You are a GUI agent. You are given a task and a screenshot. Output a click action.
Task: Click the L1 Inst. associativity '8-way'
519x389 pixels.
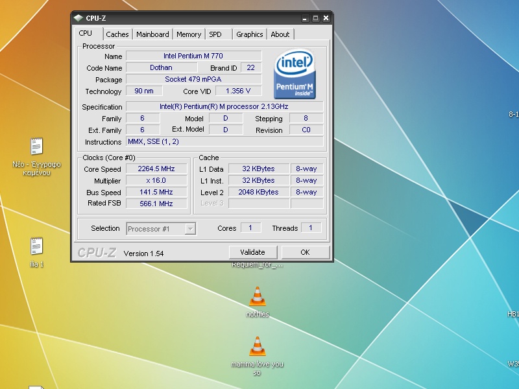[x=306, y=181]
